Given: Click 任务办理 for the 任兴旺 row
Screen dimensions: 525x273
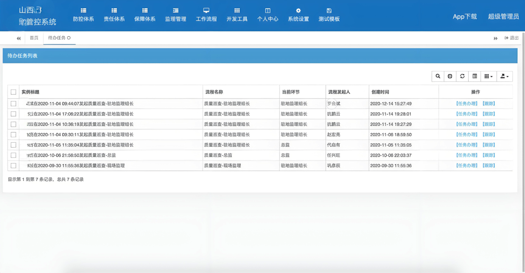Looking at the screenshot, I should point(467,155).
